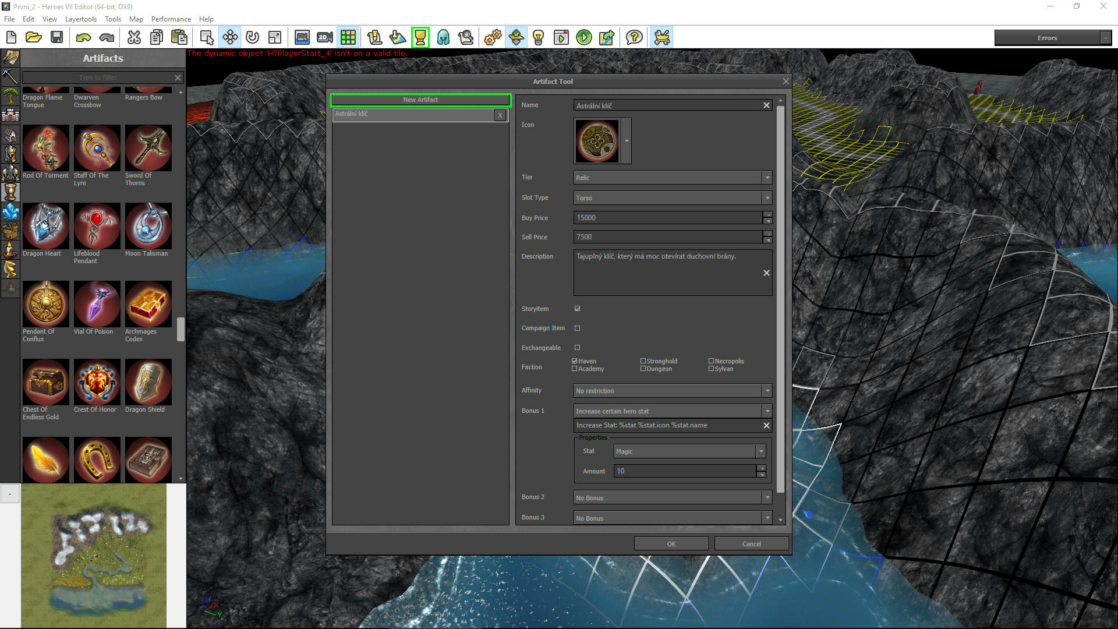Open the Stat dropdown showing Magic
1118x629 pixels.
pos(689,451)
